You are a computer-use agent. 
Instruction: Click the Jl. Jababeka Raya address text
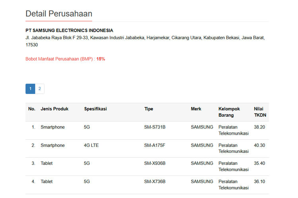pos(145,41)
